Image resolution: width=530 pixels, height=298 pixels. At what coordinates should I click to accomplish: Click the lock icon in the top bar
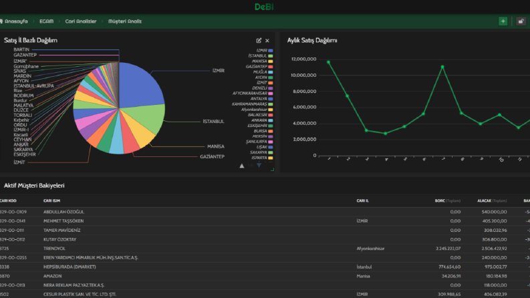pos(521,21)
